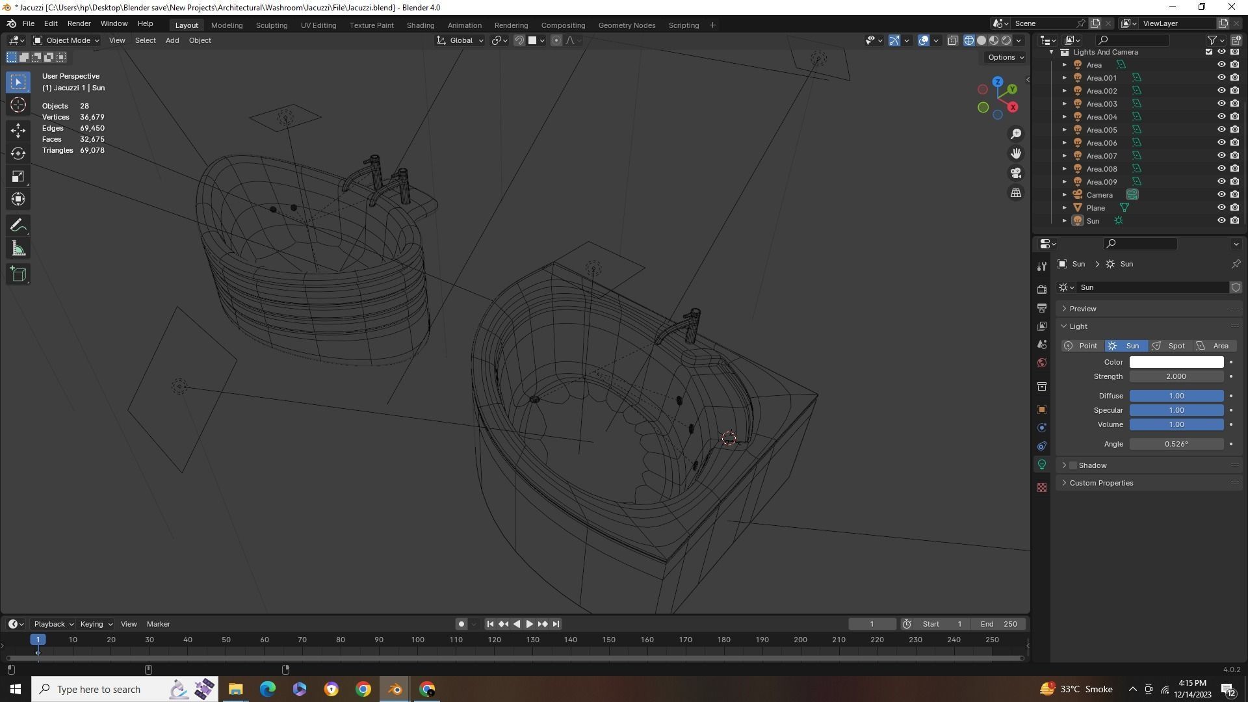Switch perspective/orthographic grid icon
The image size is (1248, 702).
1016,192
